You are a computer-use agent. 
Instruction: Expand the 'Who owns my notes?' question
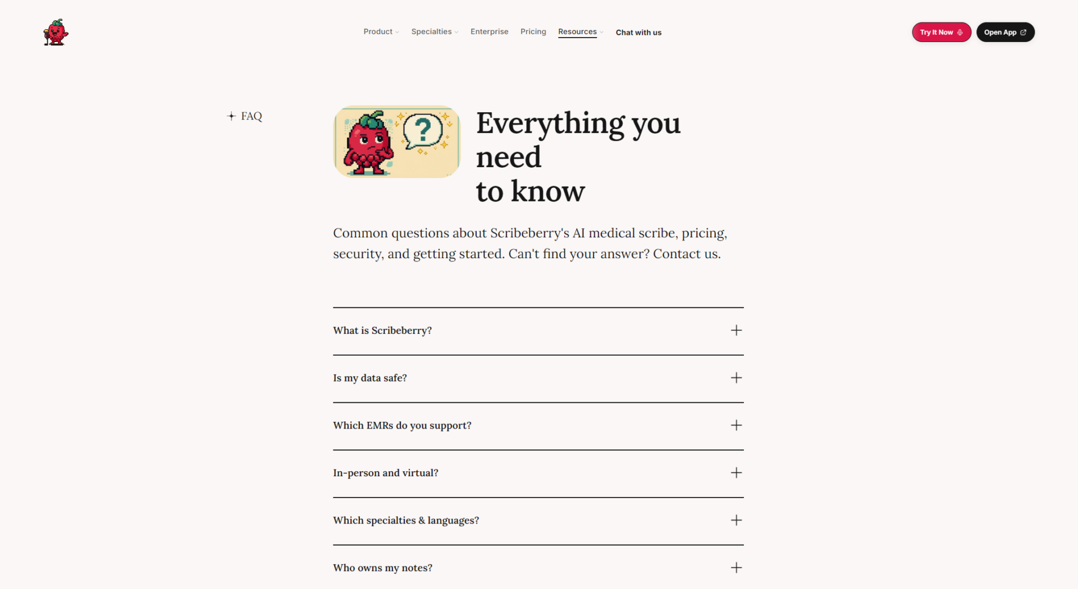(382, 568)
